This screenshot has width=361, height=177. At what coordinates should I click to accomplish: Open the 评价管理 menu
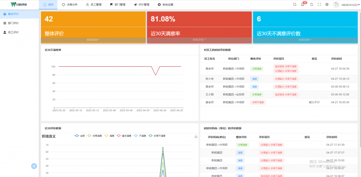coord(141,5)
